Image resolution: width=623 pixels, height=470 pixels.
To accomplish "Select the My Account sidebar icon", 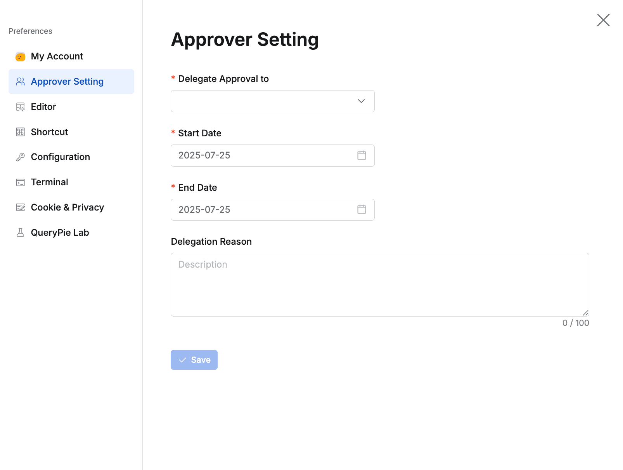I will (21, 56).
